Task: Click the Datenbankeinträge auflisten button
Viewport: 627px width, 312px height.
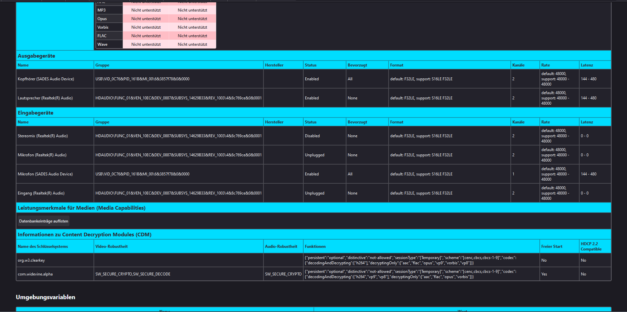Action: point(43,221)
